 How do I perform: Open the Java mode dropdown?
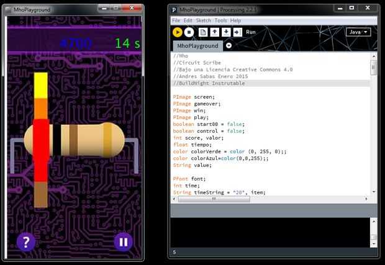click(x=358, y=32)
